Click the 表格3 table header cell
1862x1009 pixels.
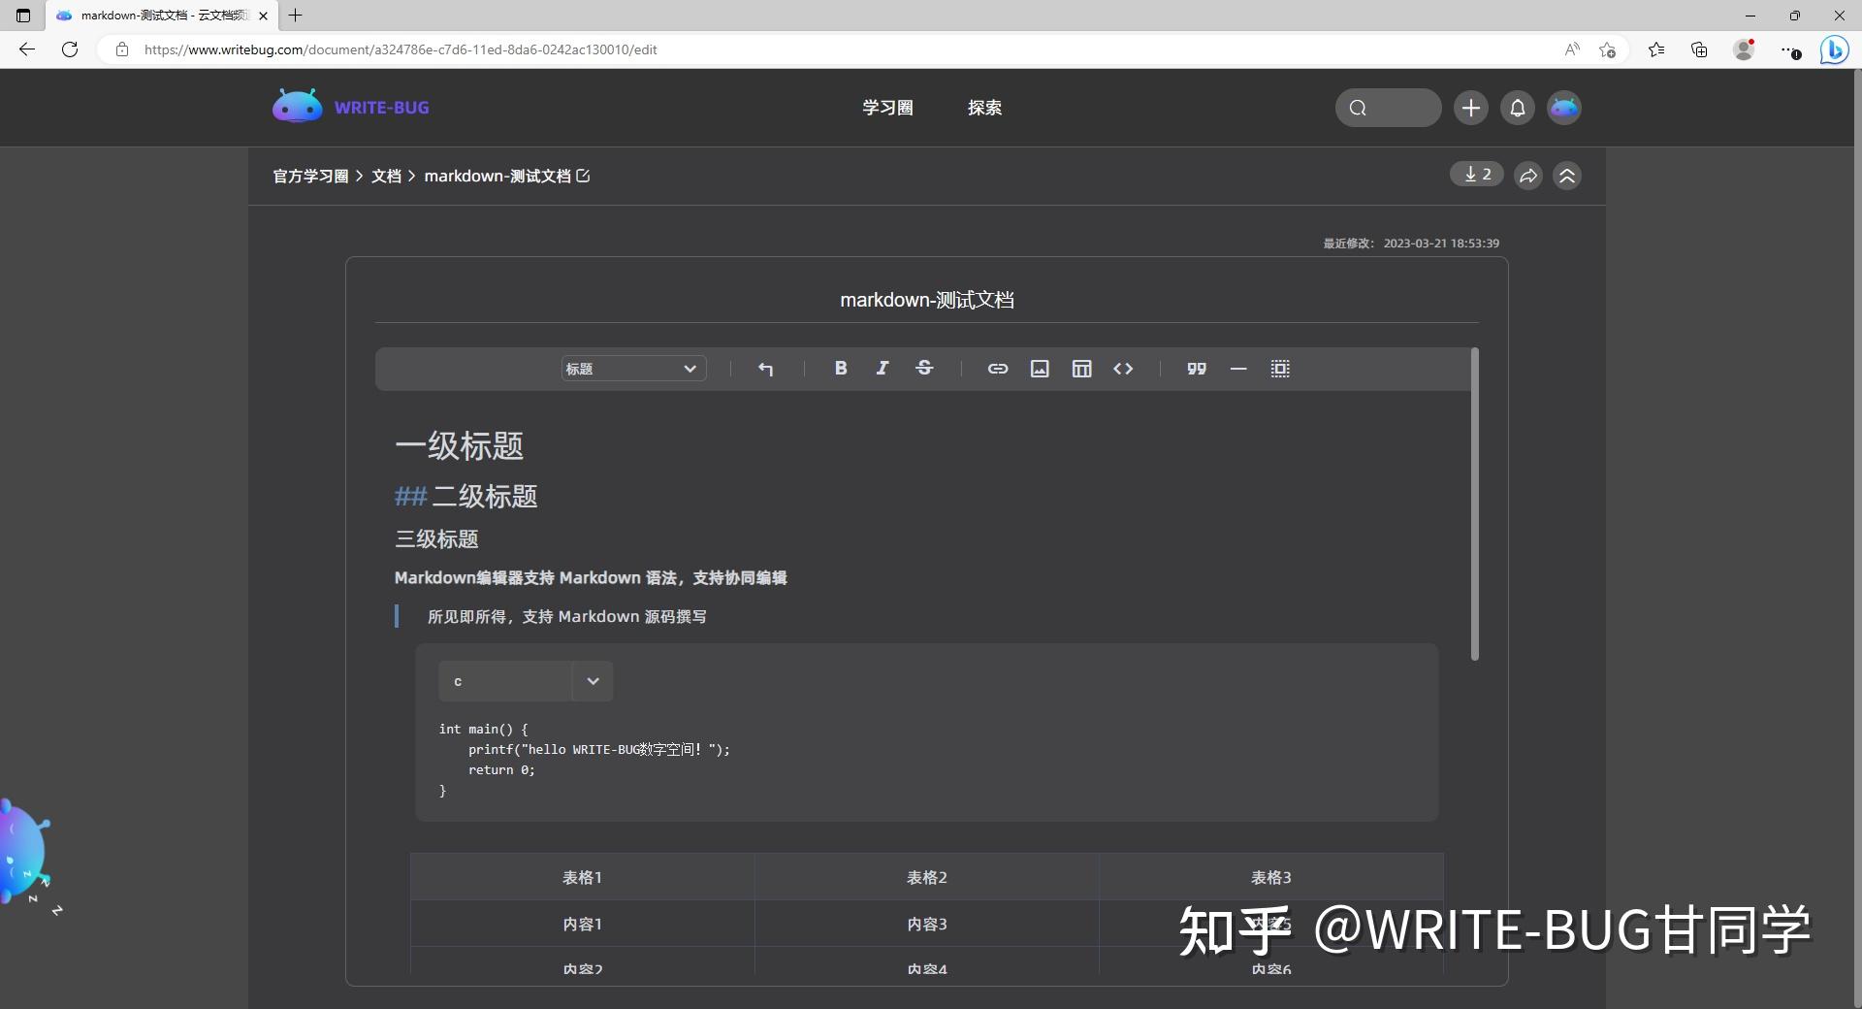click(x=1271, y=877)
